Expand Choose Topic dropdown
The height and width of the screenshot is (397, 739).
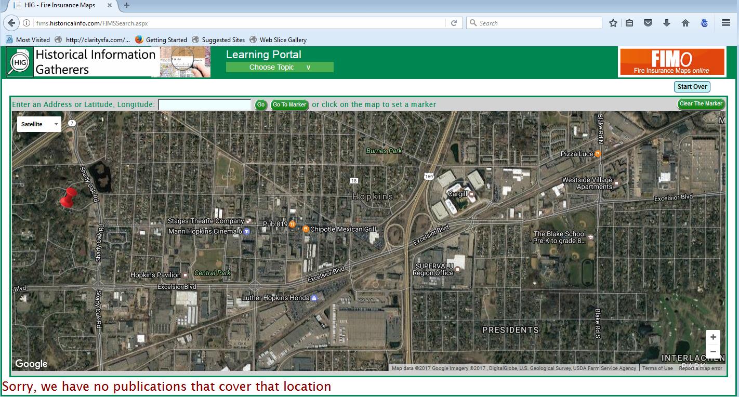pos(280,67)
